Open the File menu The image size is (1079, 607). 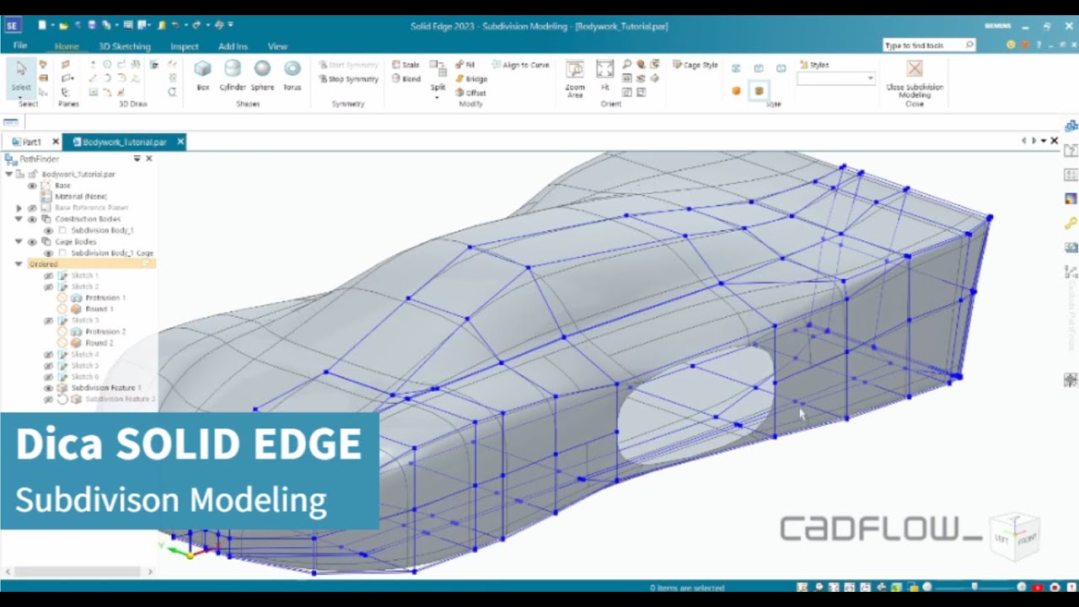pyautogui.click(x=20, y=46)
